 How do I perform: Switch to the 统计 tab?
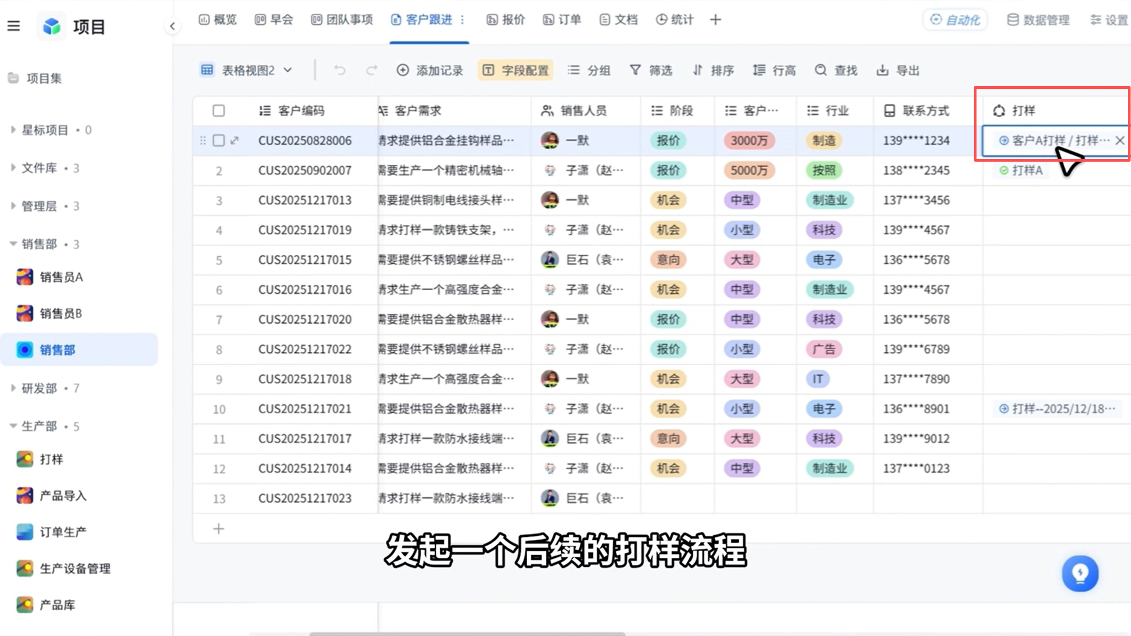(674, 20)
